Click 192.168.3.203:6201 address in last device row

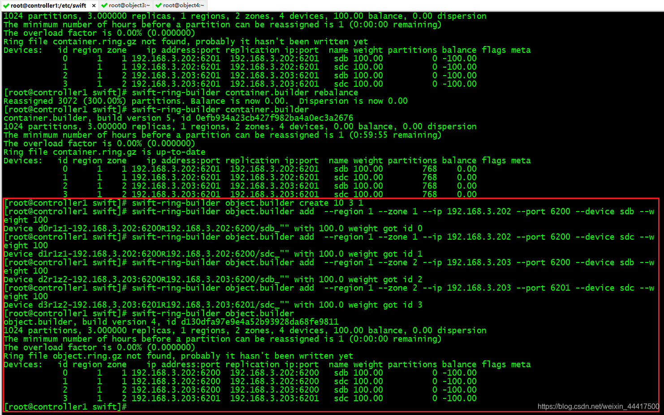click(176, 398)
